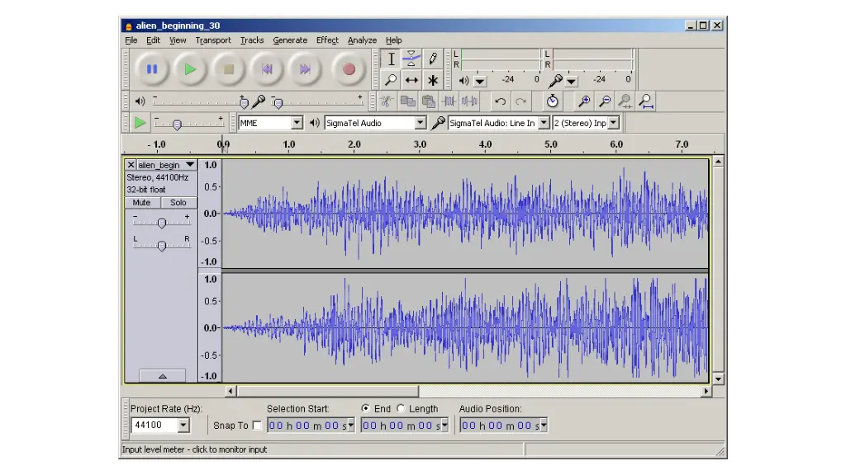Open the 2 (Stereo) input channels dropdown
The width and height of the screenshot is (846, 475).
tap(614, 123)
